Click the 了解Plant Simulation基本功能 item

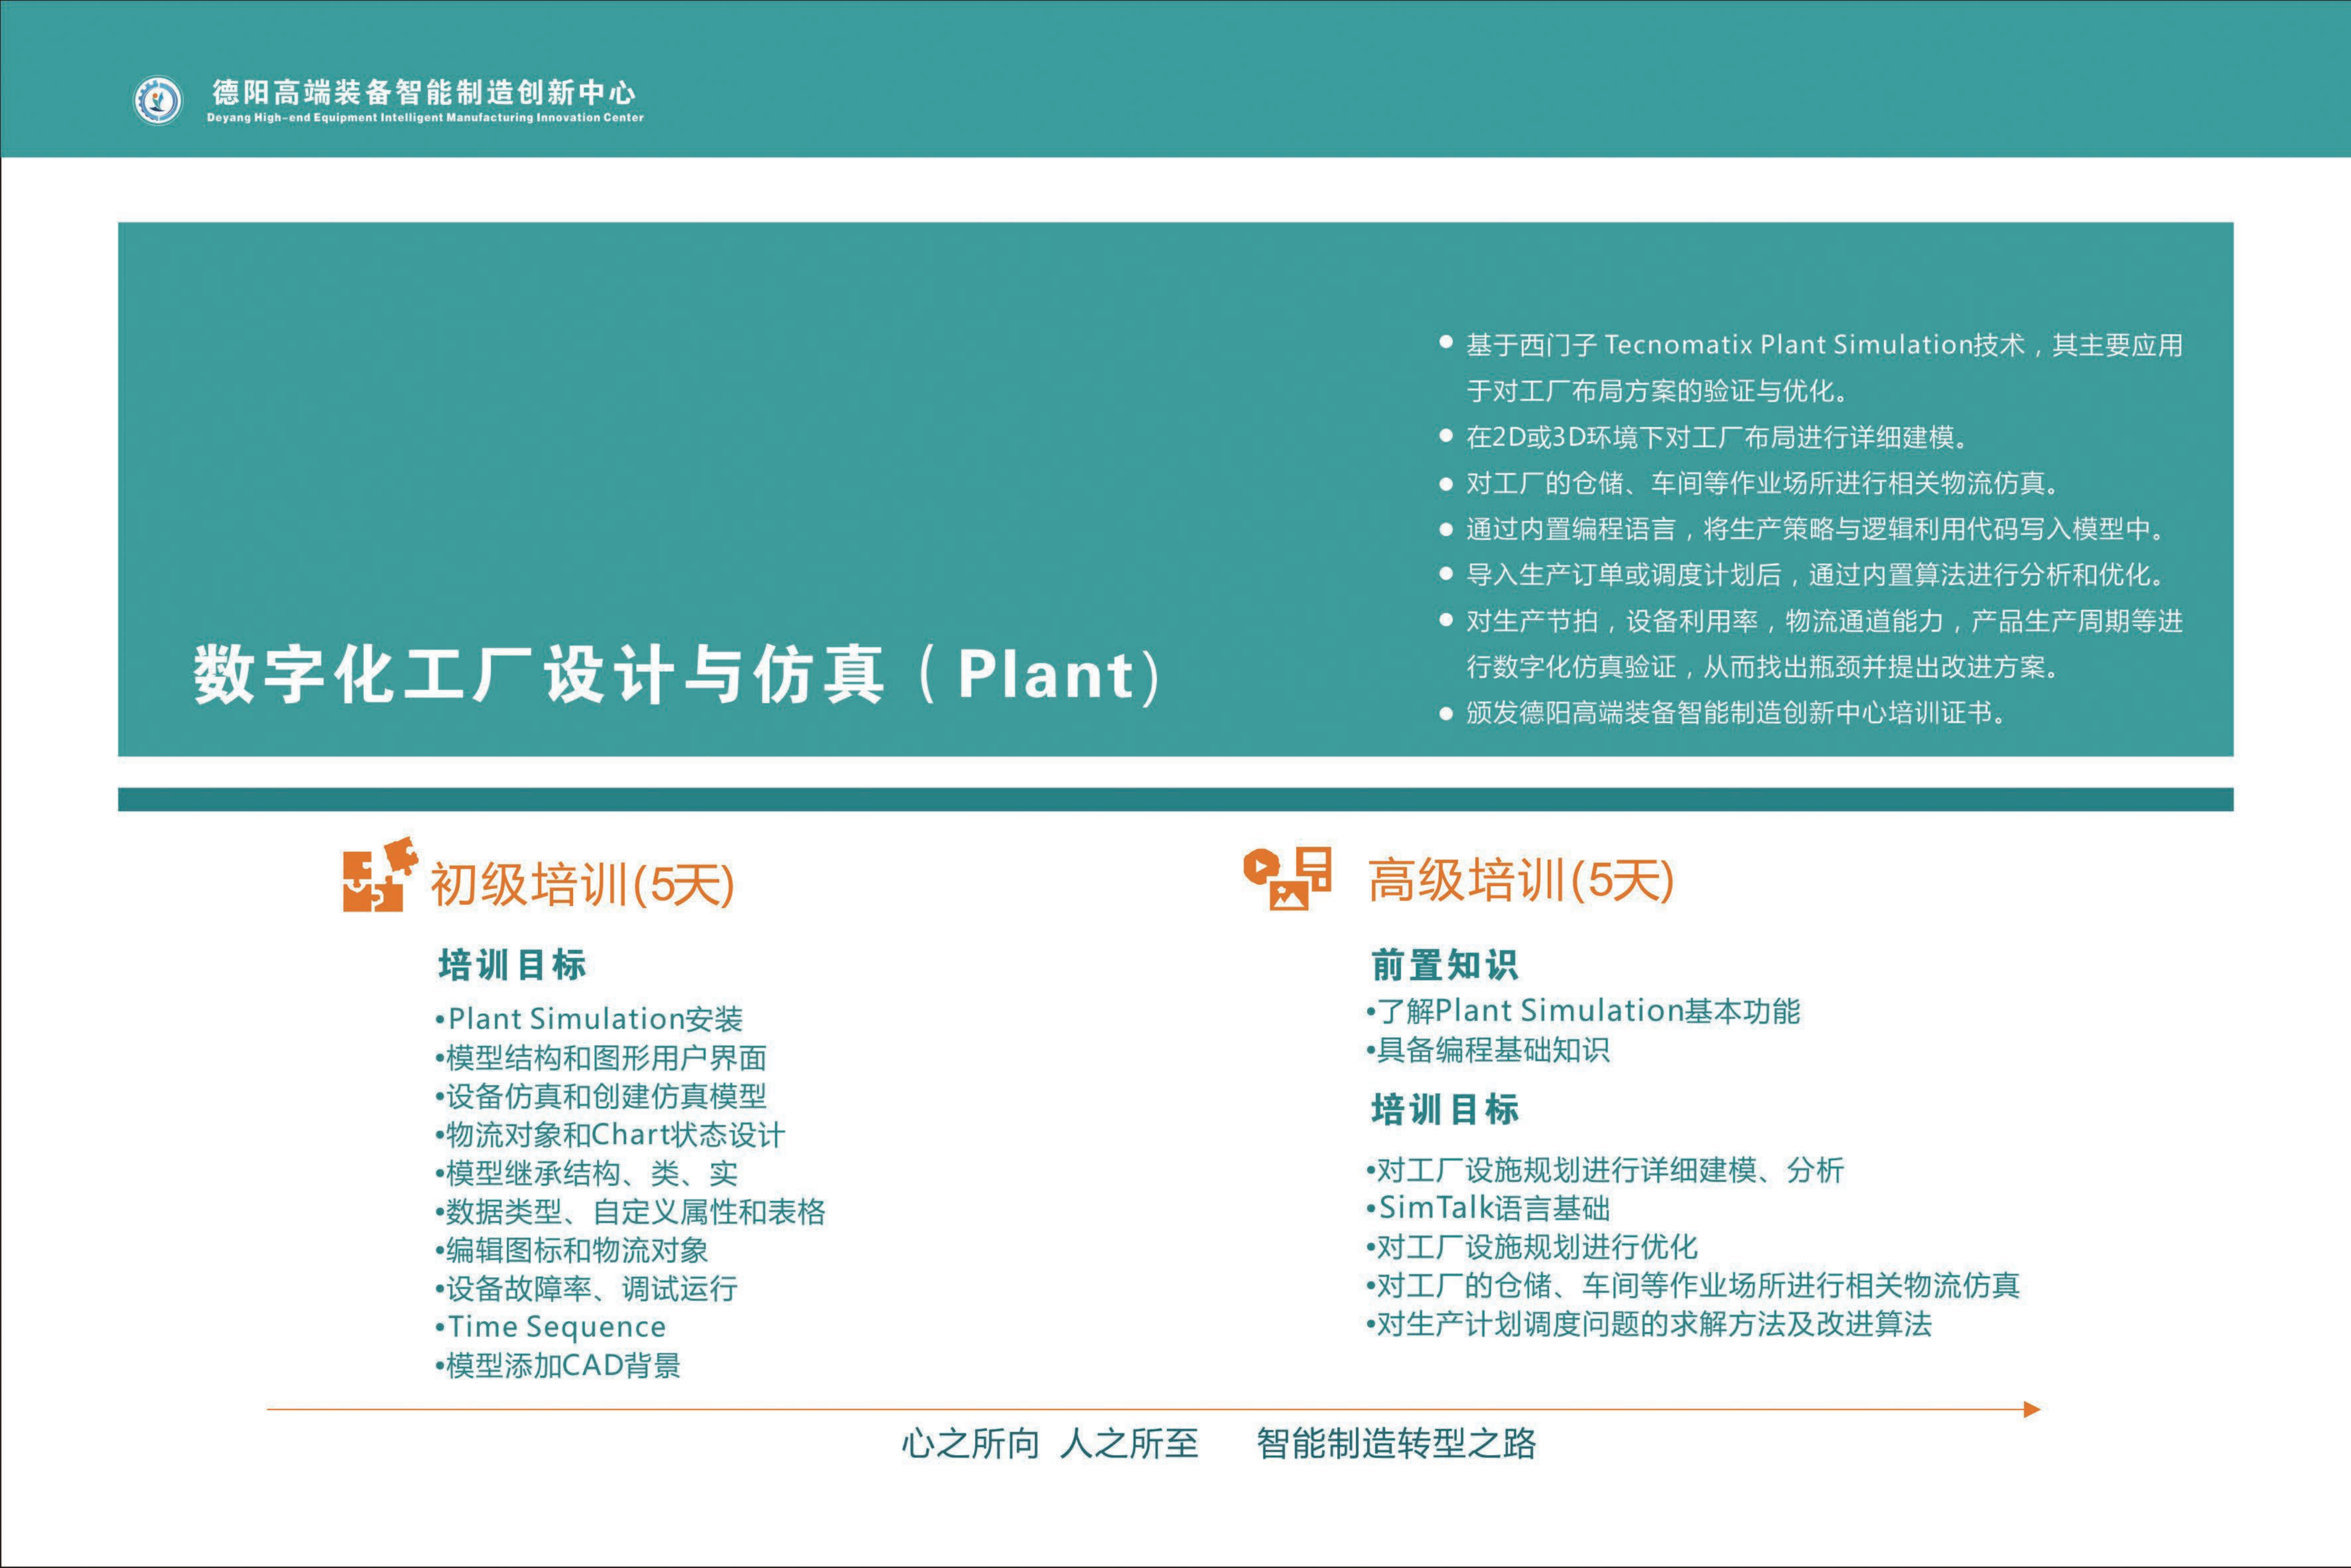(1584, 1011)
